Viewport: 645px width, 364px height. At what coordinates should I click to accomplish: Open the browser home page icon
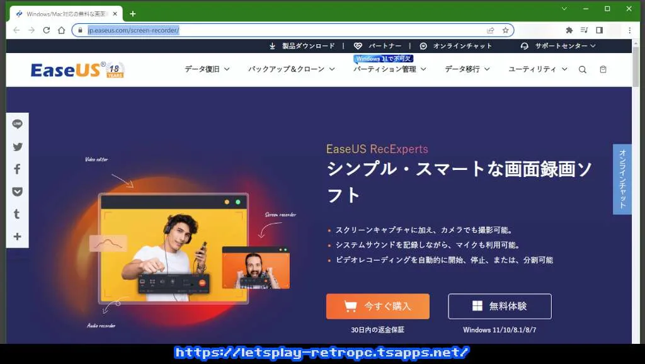point(61,30)
